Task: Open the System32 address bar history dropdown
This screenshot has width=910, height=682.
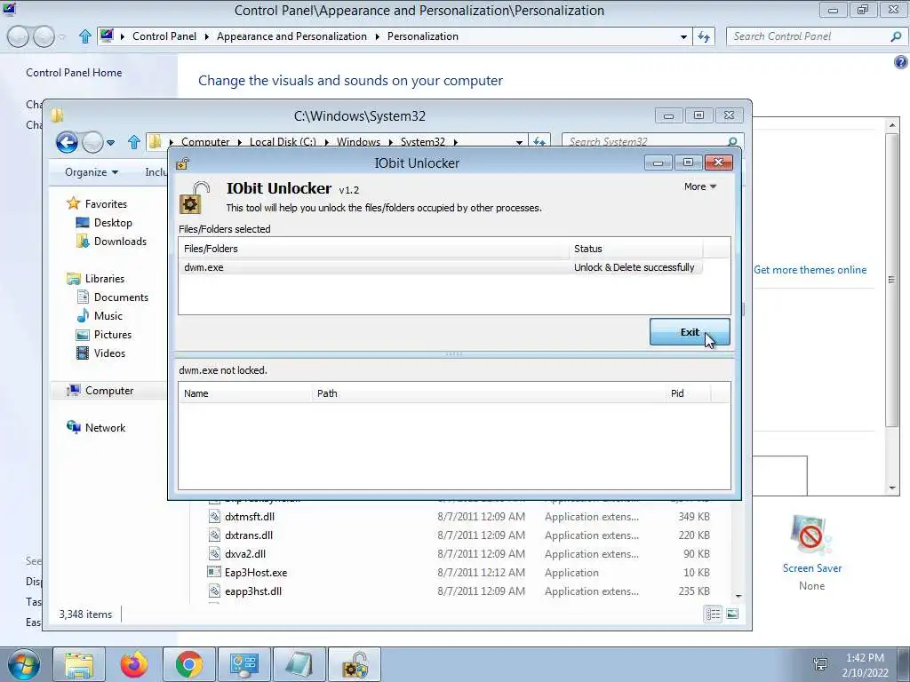Action: tap(519, 142)
